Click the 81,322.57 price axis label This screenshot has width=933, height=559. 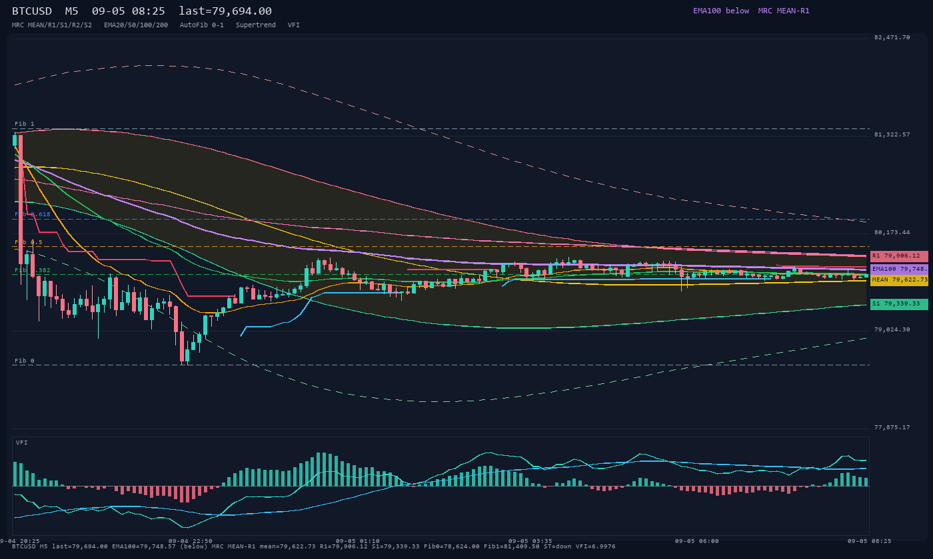tap(892, 134)
